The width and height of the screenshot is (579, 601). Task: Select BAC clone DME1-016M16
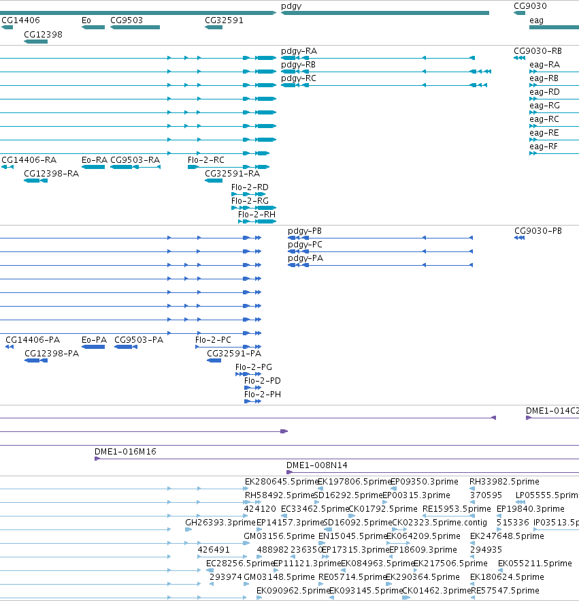(x=337, y=459)
